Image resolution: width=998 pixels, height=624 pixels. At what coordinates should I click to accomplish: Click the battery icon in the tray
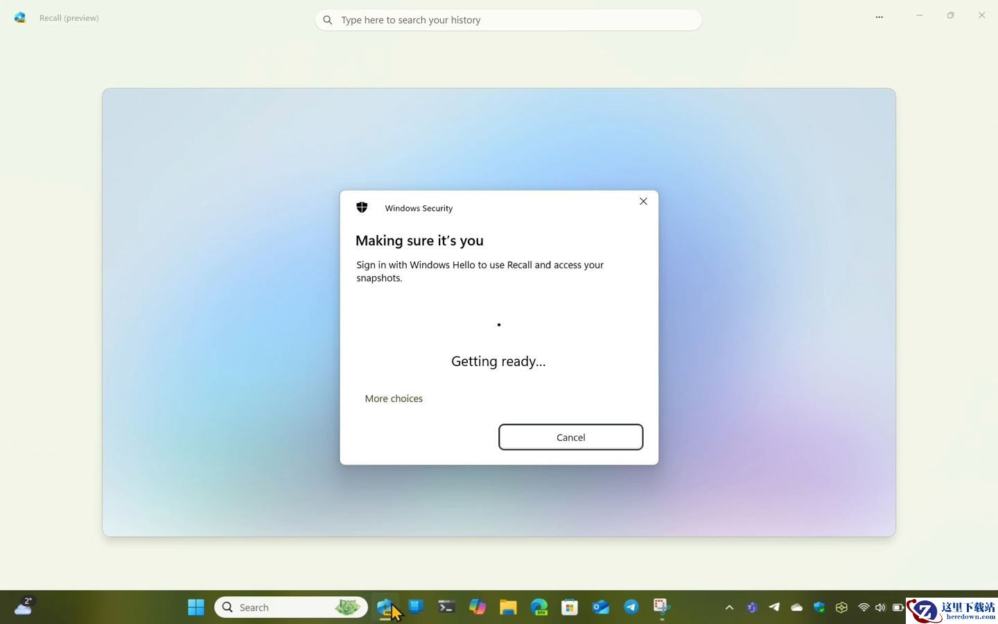898,607
